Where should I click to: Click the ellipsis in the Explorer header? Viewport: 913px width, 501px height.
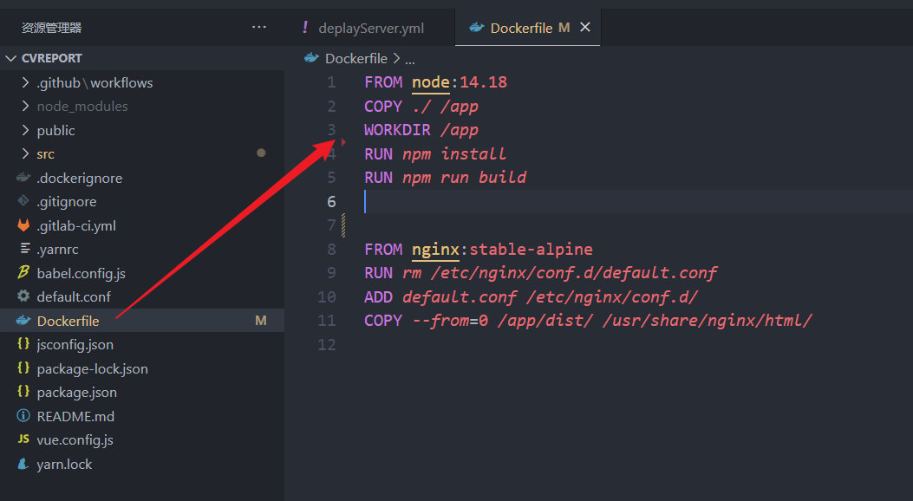(258, 26)
